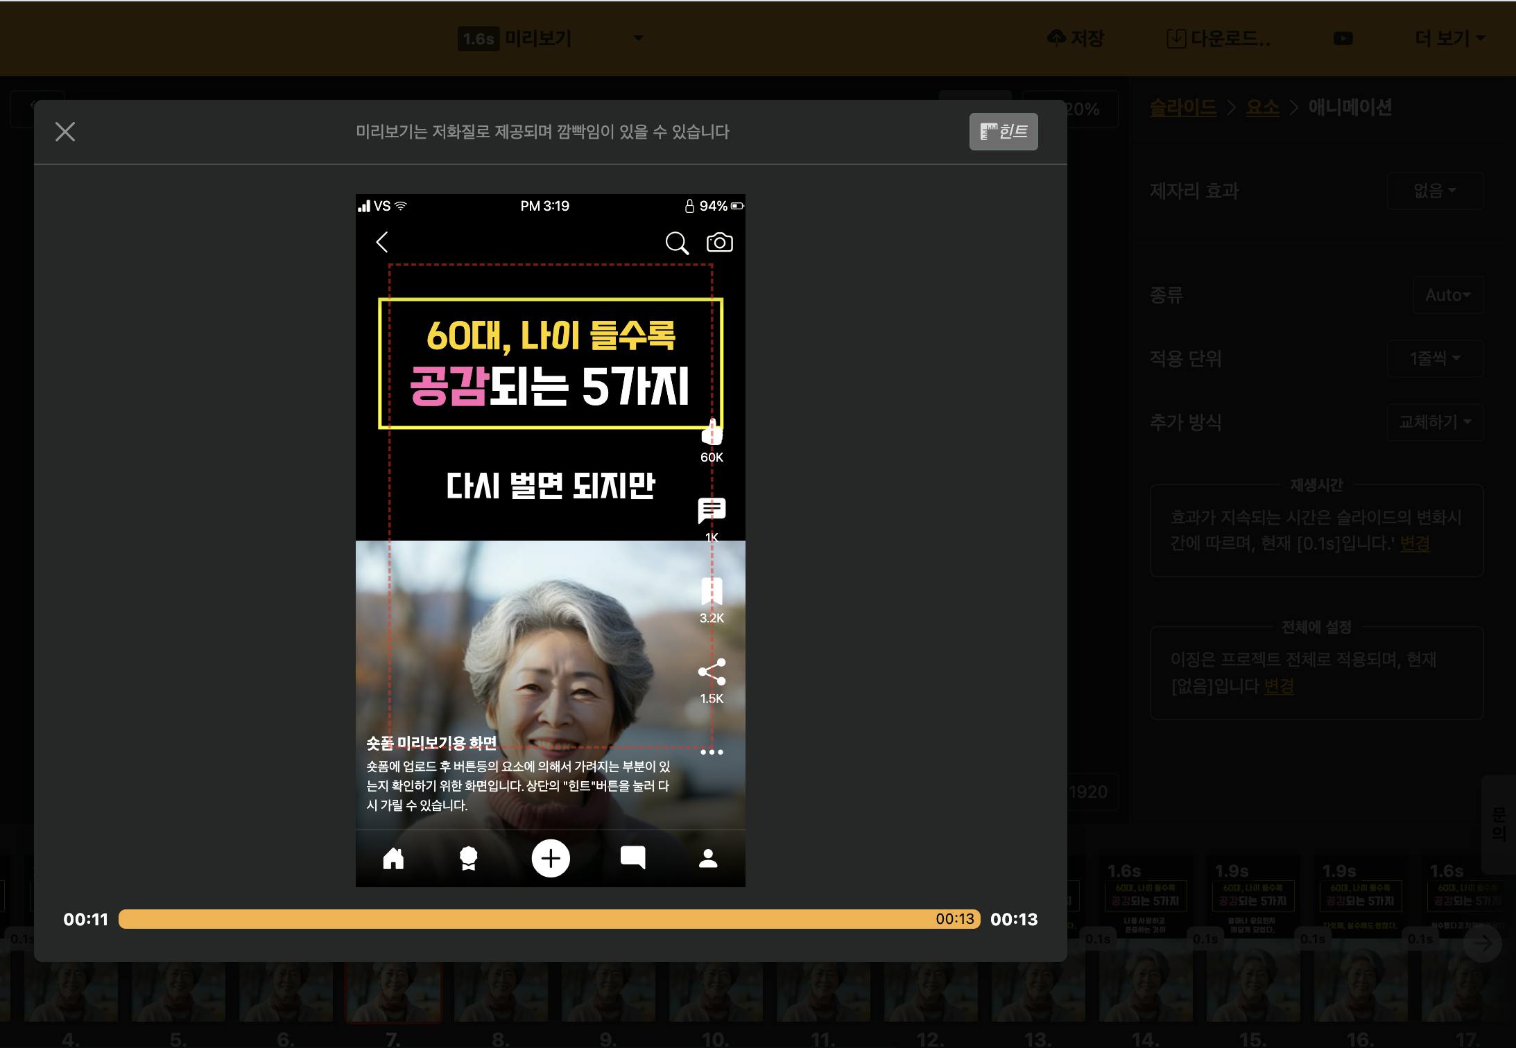Click the 저장 save button
Screen dimensions: 1516x1048
(1076, 38)
